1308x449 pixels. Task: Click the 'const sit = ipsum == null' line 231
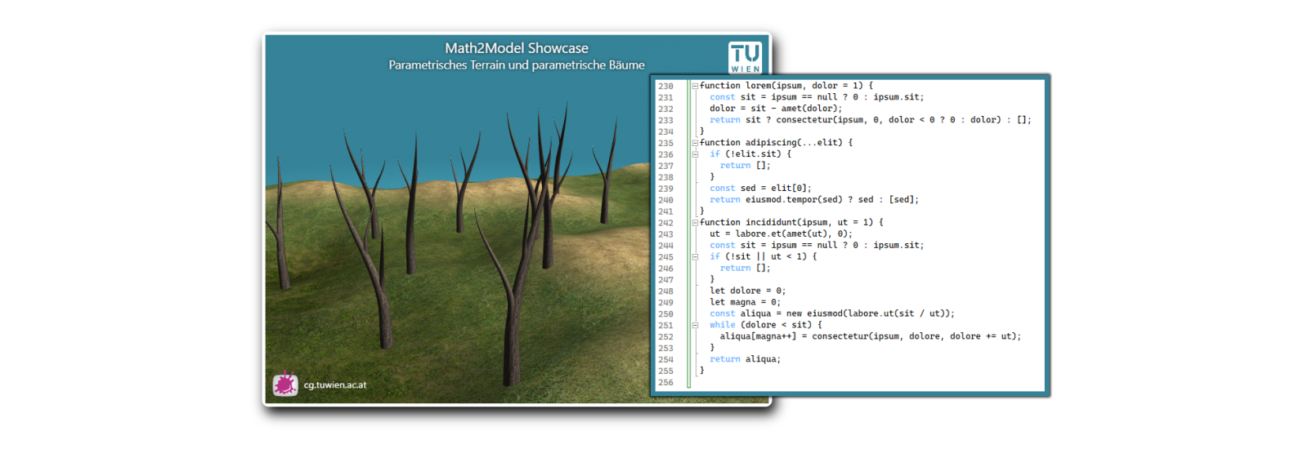(816, 97)
